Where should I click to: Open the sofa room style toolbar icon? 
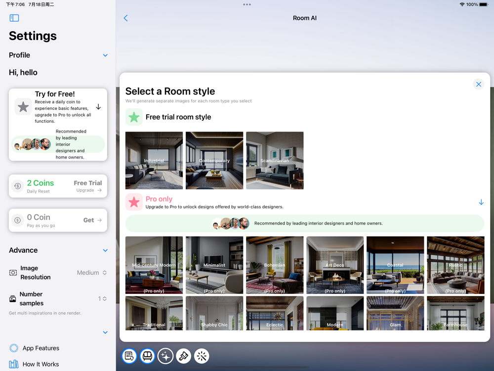(x=147, y=356)
